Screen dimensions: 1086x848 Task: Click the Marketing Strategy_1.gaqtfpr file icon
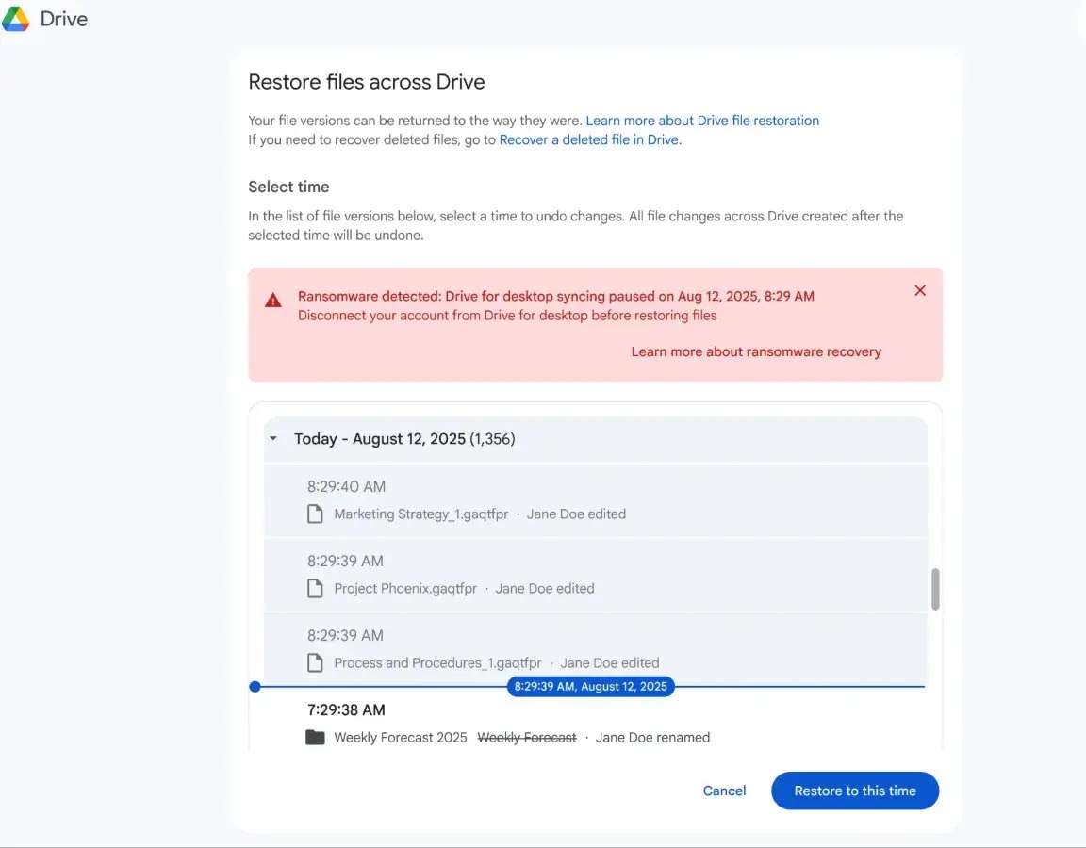(315, 514)
